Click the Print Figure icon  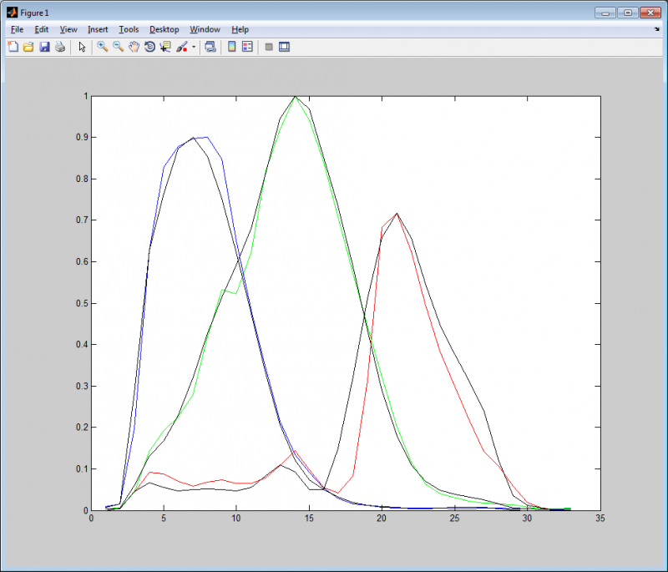pyautogui.click(x=60, y=47)
